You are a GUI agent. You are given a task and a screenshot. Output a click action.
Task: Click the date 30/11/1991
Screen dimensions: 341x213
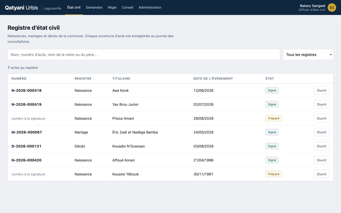tap(204, 174)
